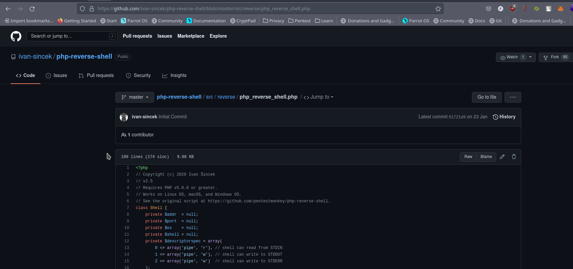This screenshot has width=573, height=269.
Task: Open Issues in the top navigation
Action: tap(165, 36)
